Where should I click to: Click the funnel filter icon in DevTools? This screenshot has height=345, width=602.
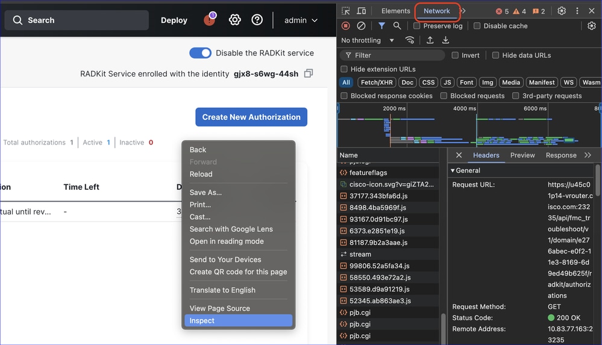[381, 26]
